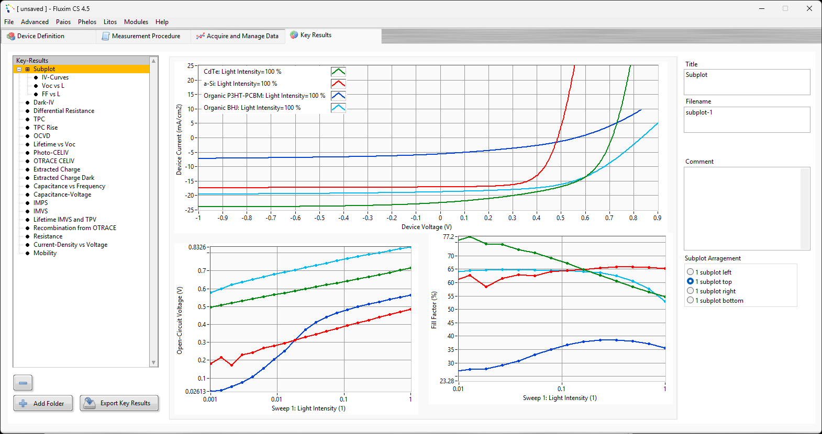Choose 1 subplot right option
This screenshot has width=822, height=434.
point(691,291)
